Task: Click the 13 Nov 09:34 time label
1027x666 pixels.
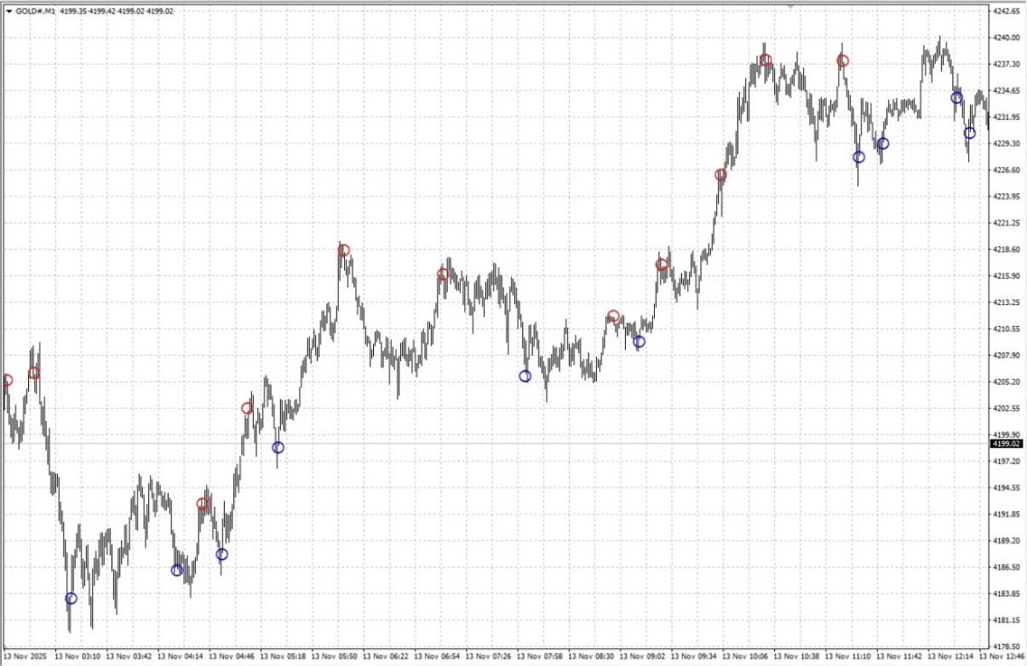Action: [694, 657]
